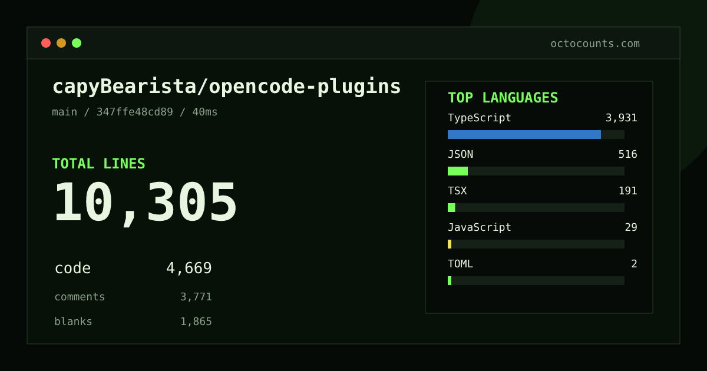The image size is (707, 371).
Task: Open the octocounts.com link
Action: tap(595, 44)
